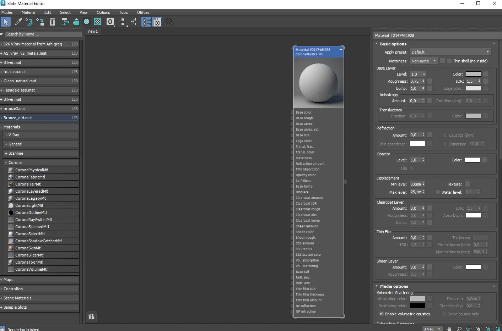Open the Utilities menu
Image resolution: width=502 pixels, height=331 pixels.
click(143, 12)
